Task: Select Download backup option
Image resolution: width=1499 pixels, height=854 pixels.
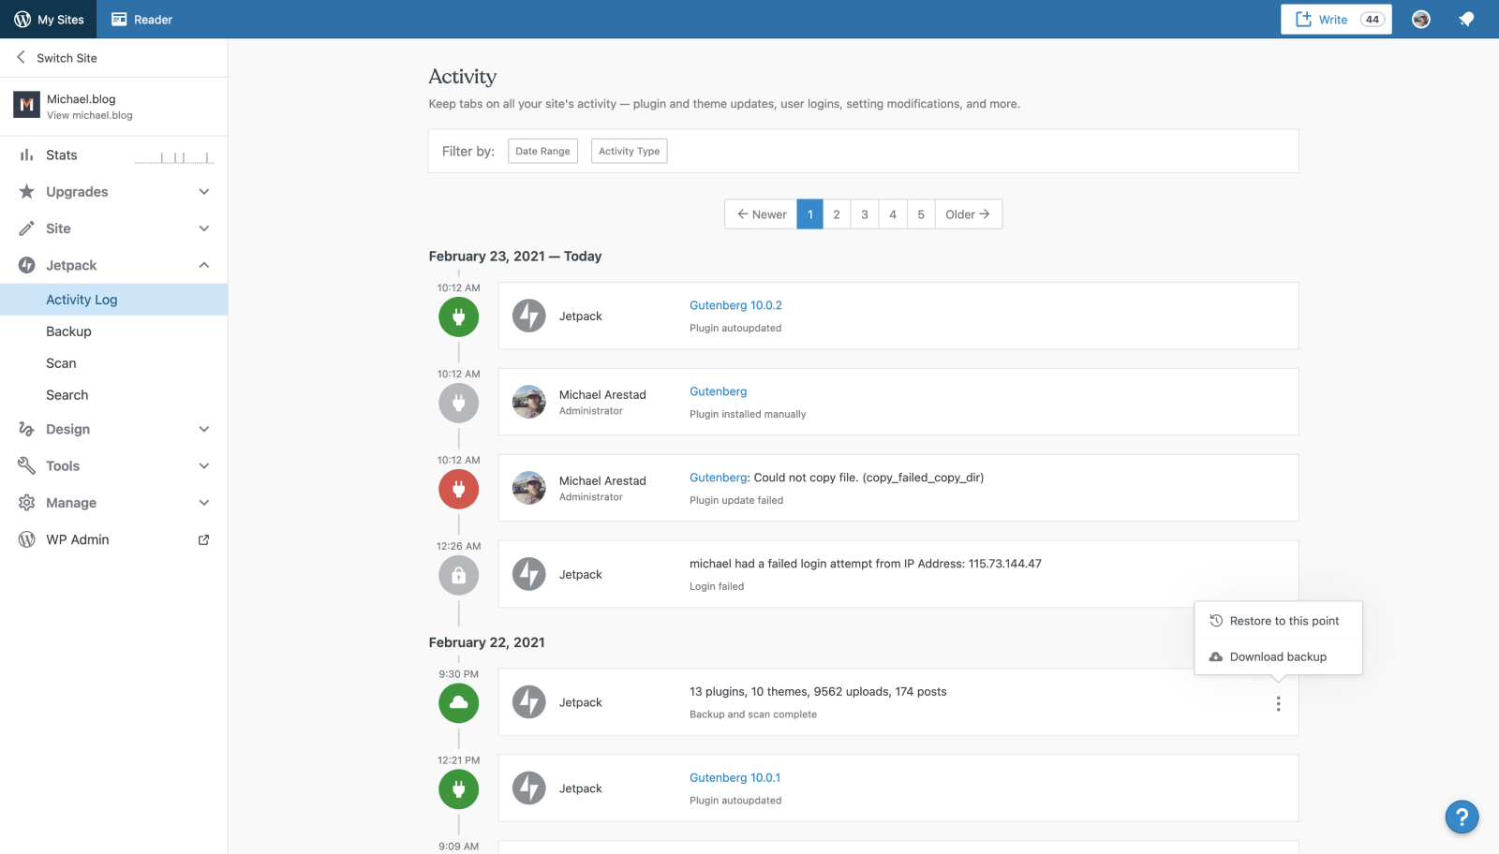Action: tap(1278, 656)
